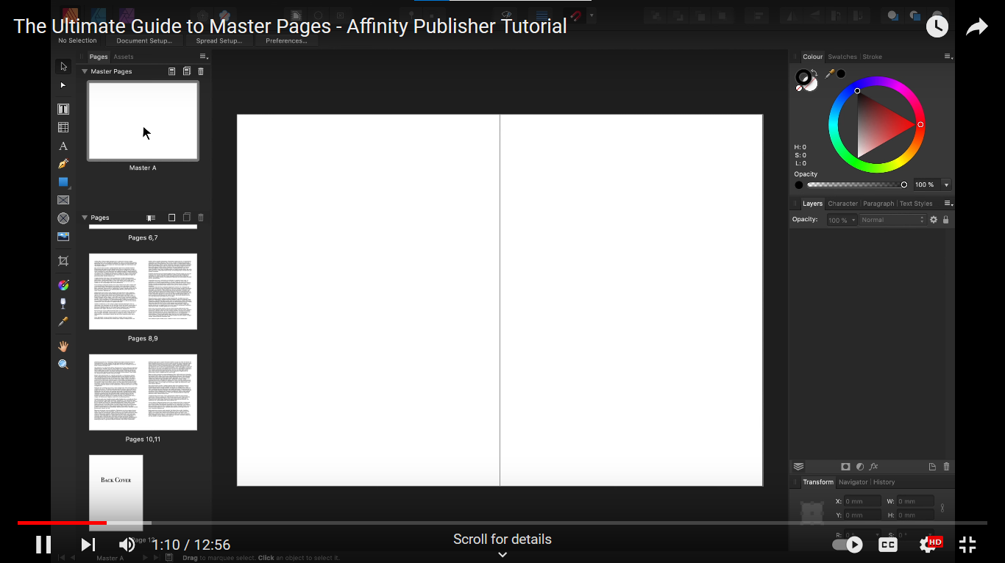The image size is (1005, 563).
Task: Click the eyedropper in Colour panel
Action: point(830,73)
